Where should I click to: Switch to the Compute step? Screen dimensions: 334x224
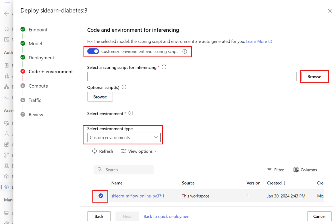tap(38, 86)
